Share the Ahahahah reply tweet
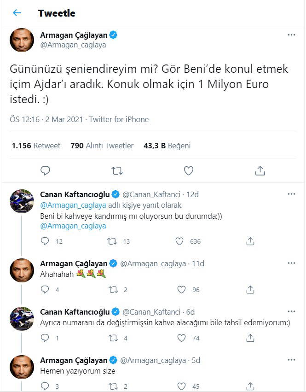 coord(250,290)
